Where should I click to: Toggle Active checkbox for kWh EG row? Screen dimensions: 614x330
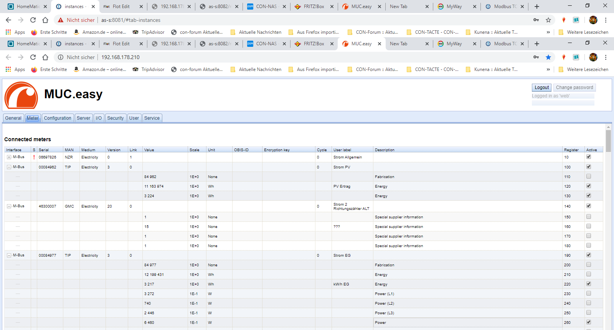(x=588, y=284)
